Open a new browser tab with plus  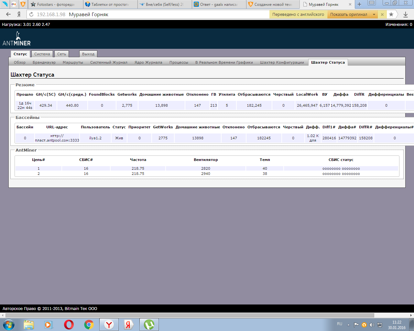coord(359,5)
